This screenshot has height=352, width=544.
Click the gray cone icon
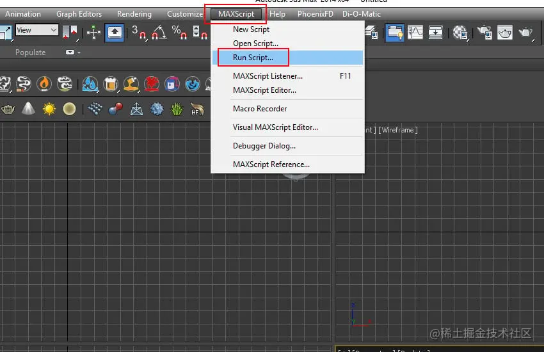pyautogui.click(x=28, y=109)
